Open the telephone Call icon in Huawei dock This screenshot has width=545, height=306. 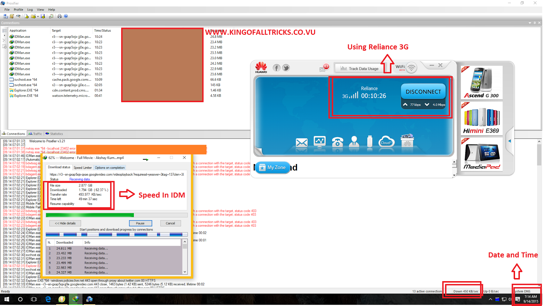[338, 142]
